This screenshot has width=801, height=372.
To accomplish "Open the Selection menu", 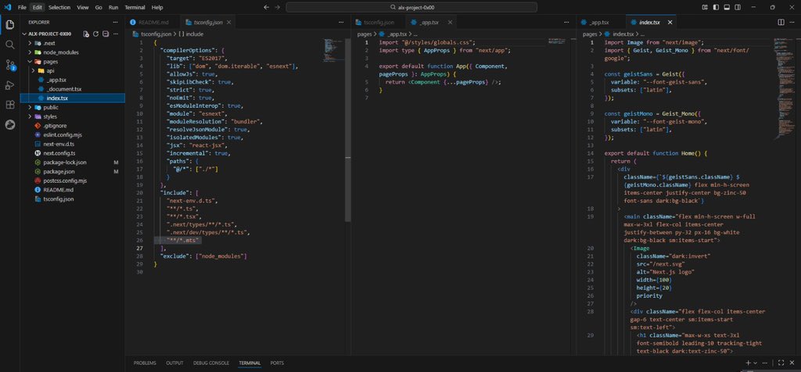I will (59, 7).
